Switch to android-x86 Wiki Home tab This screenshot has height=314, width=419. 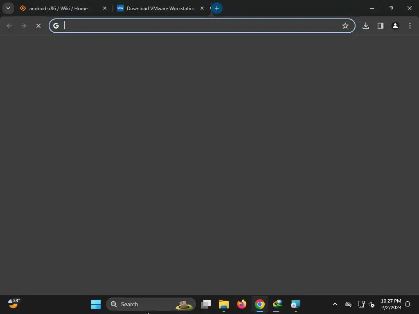point(58,9)
